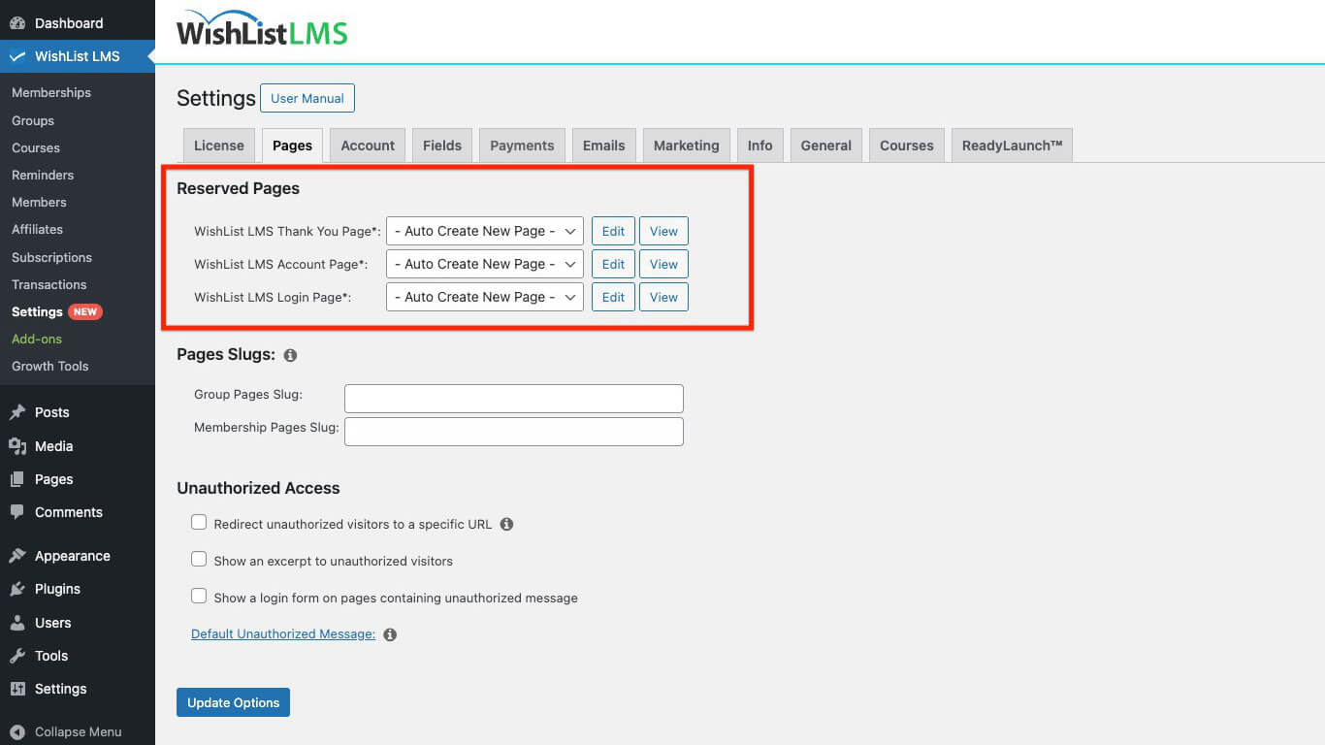Expand the Account Page selection dropdown
Viewport: 1325px width, 745px height.
click(484, 265)
